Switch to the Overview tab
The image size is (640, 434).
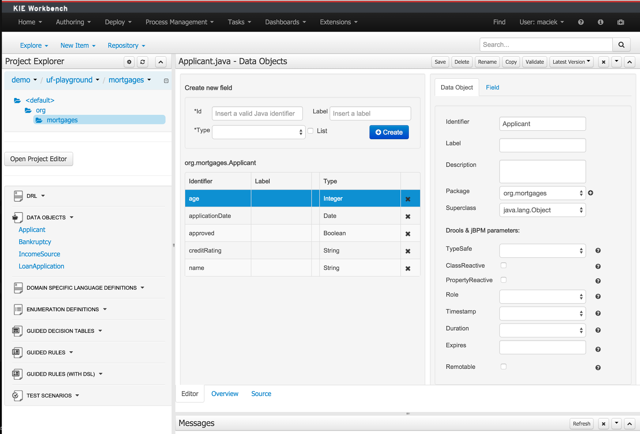[225, 394]
